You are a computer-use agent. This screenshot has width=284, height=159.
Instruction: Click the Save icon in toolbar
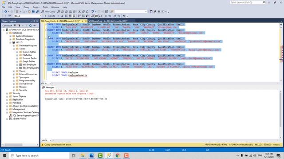(x=33, y=11)
